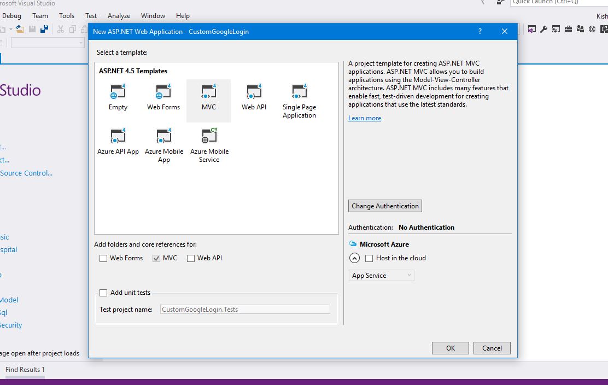
Task: Click the Cut scissors icon
Action: pyautogui.click(x=61, y=29)
